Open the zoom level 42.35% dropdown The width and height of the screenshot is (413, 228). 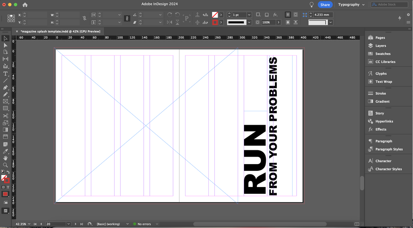pyautogui.click(x=29, y=224)
